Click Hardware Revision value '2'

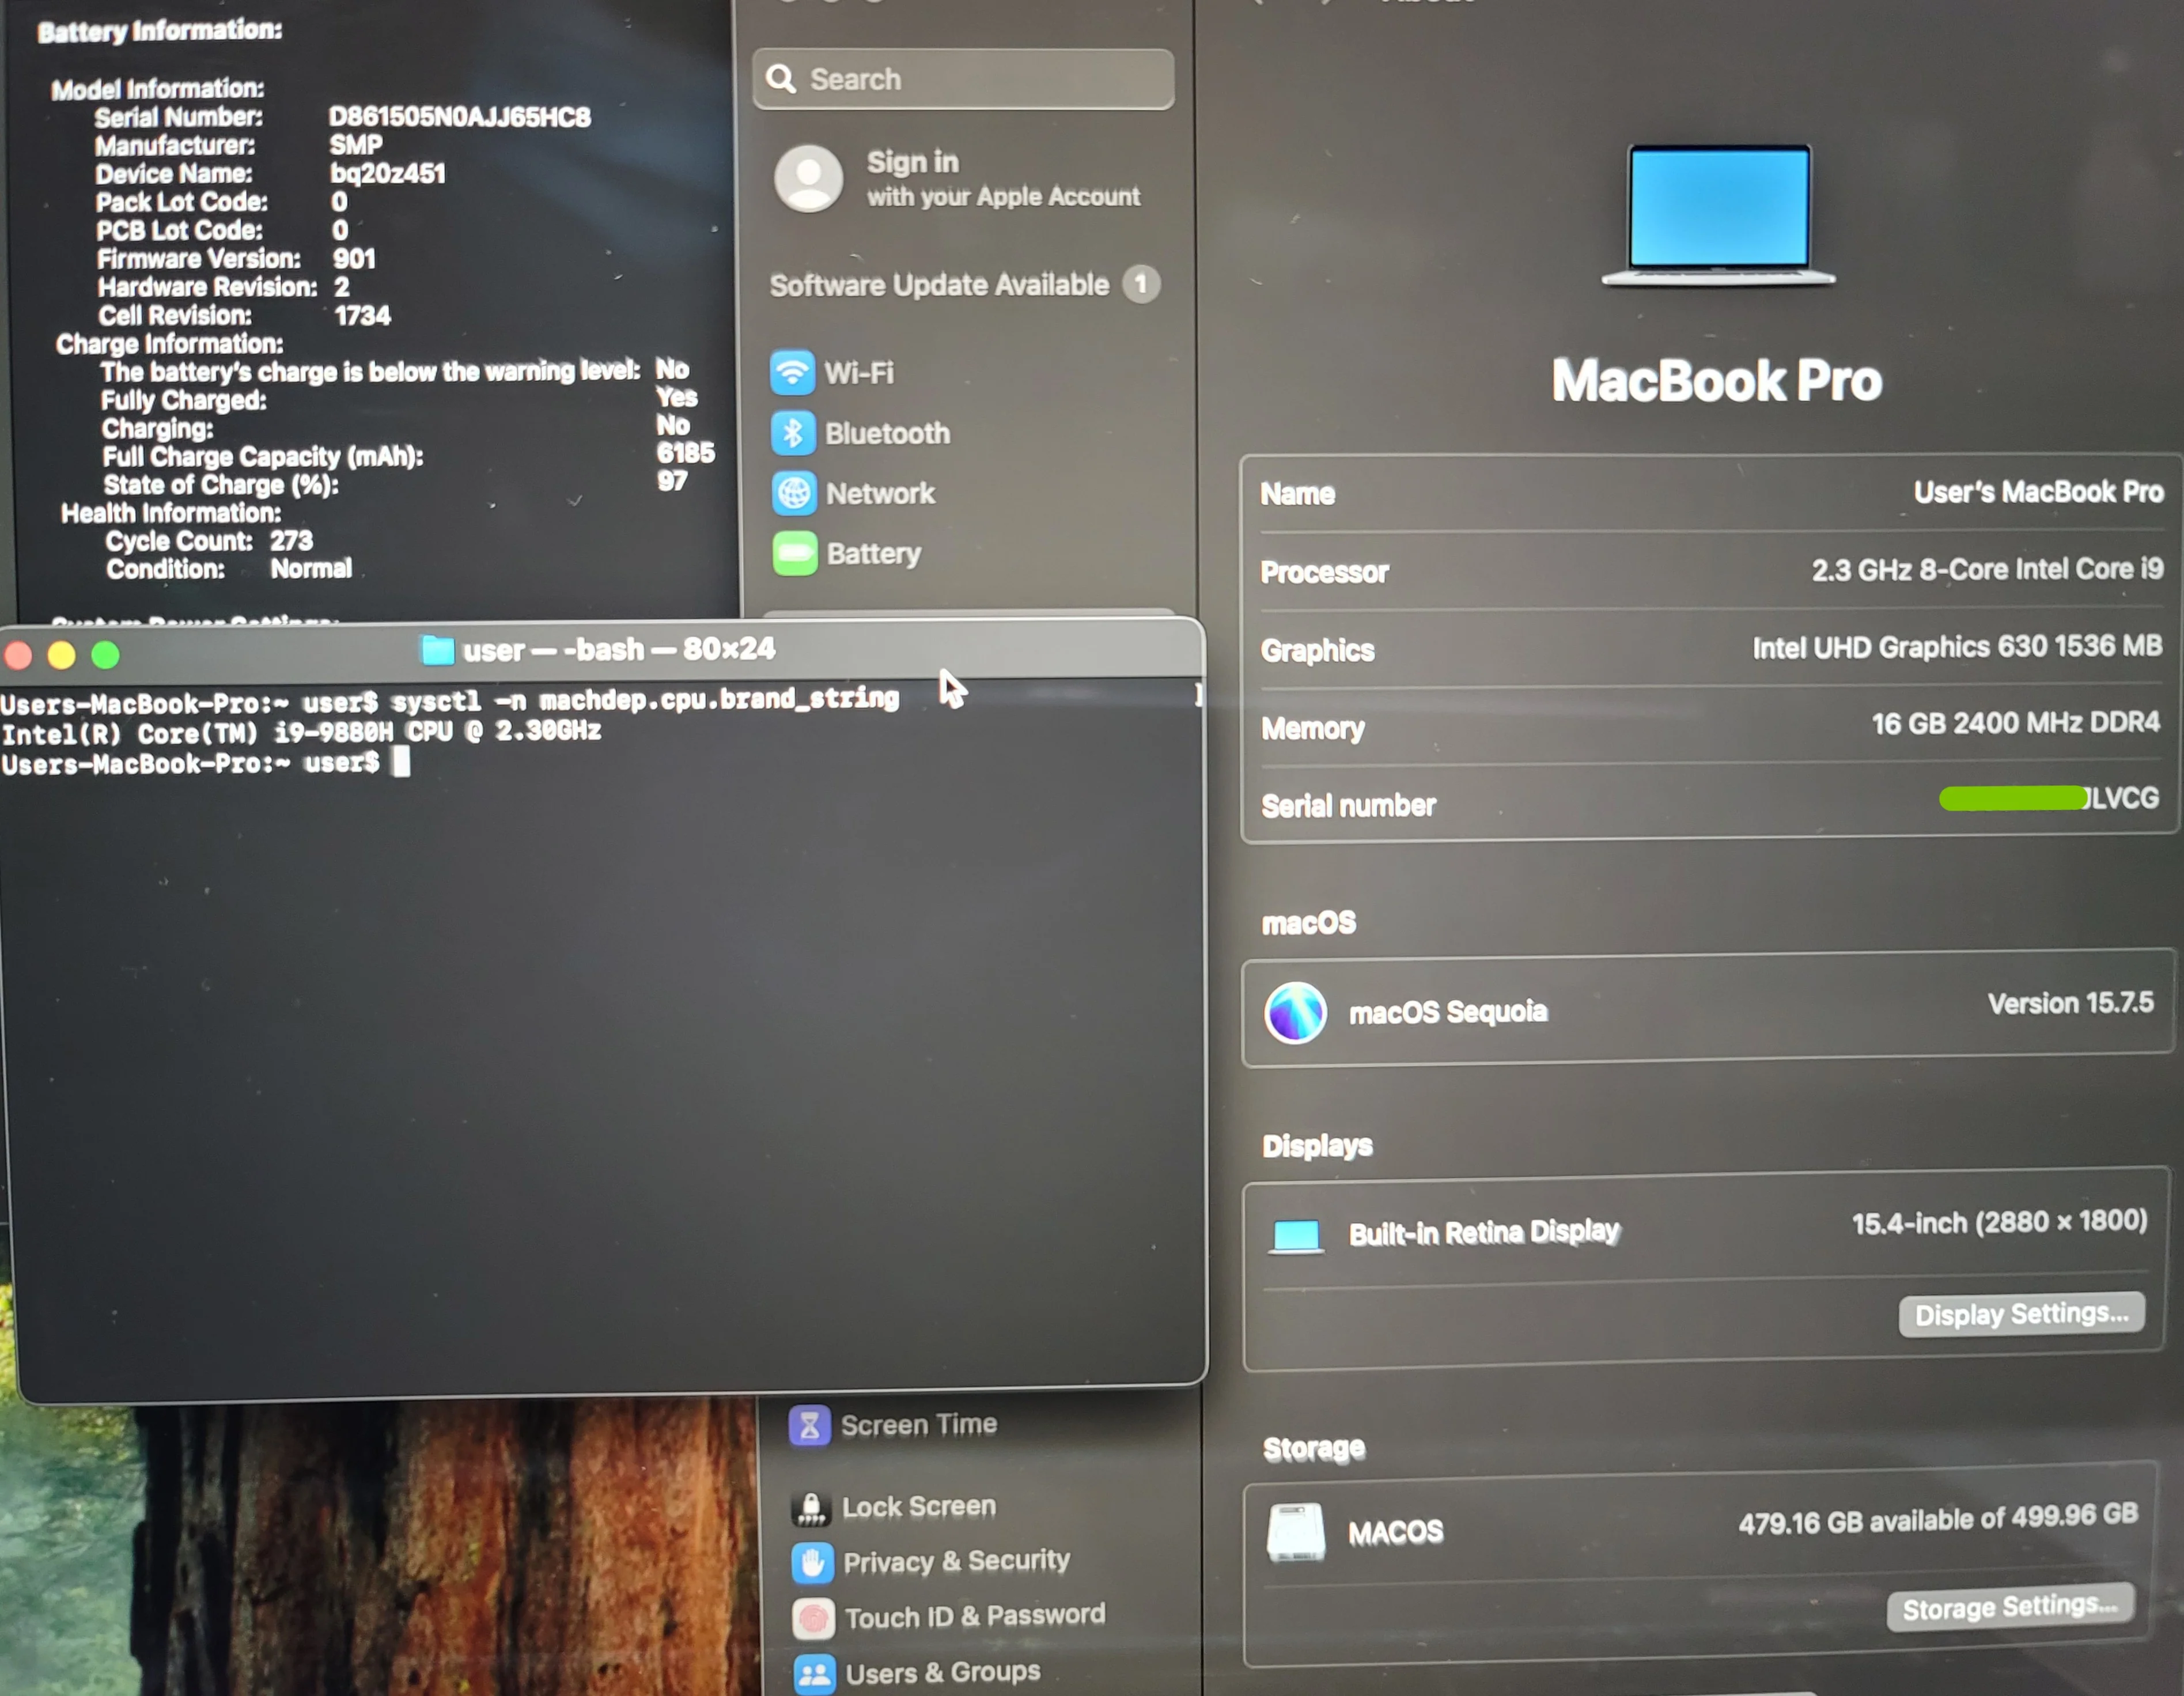[x=342, y=287]
